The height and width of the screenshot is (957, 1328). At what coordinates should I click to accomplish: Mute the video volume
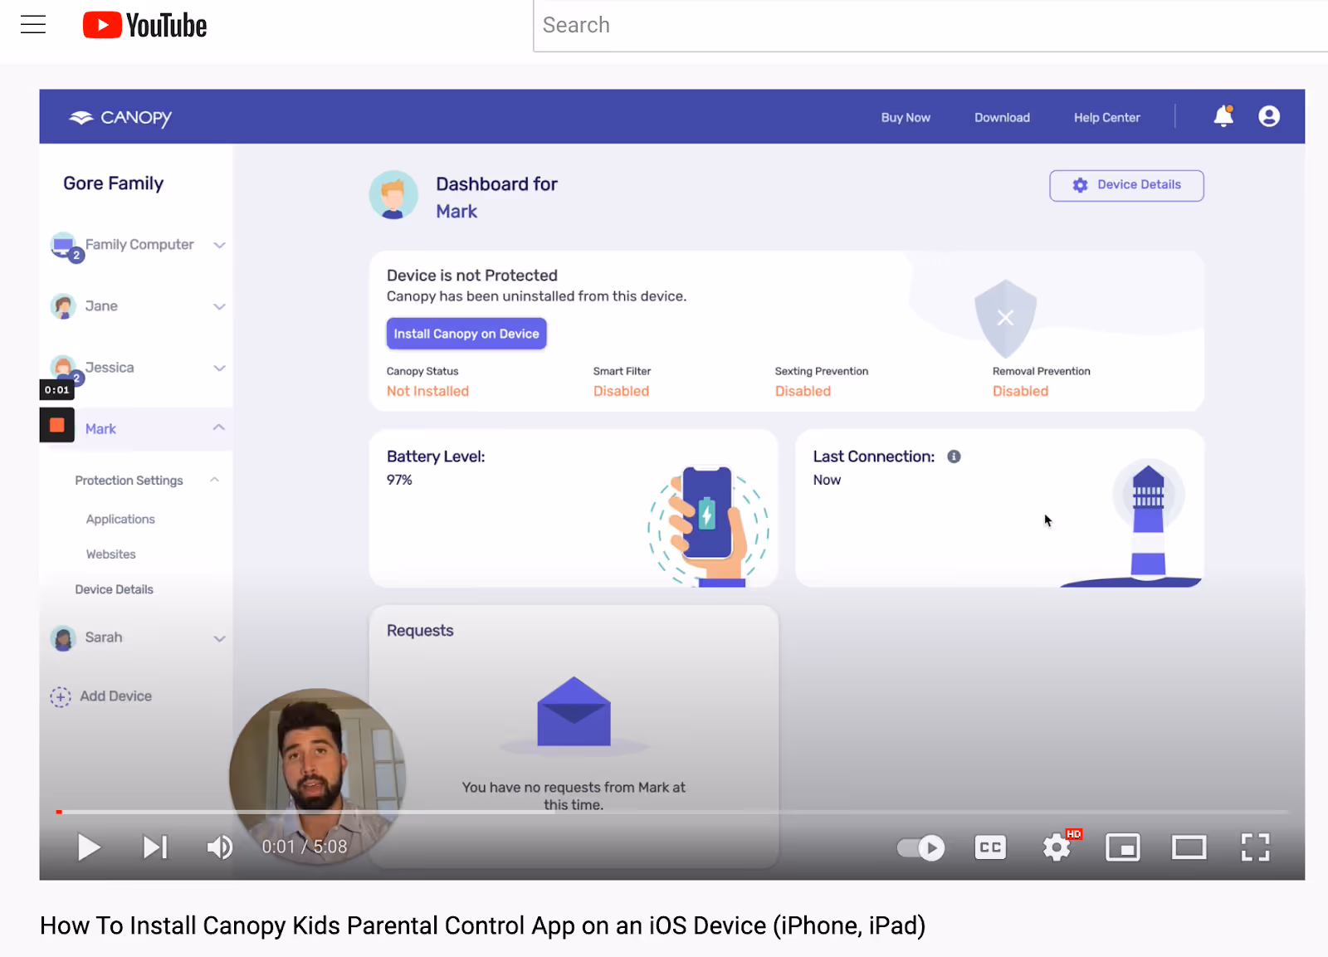pos(220,847)
